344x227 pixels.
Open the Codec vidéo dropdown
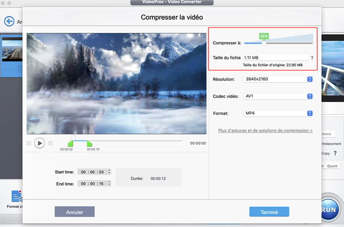tap(278, 96)
